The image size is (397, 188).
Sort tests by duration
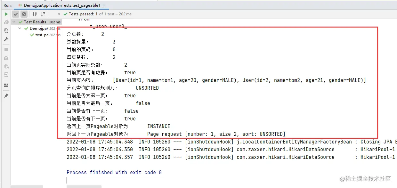(43, 14)
